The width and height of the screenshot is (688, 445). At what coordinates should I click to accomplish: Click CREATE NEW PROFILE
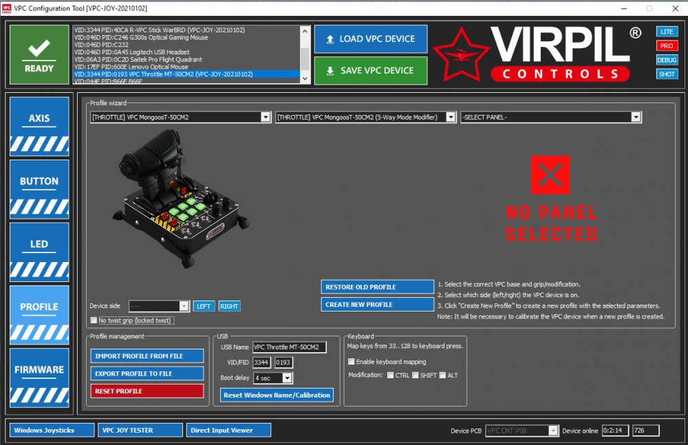pyautogui.click(x=377, y=305)
